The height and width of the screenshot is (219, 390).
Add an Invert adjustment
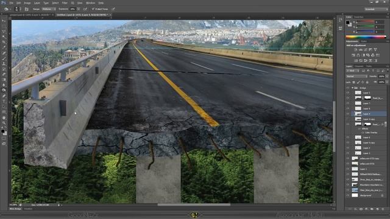(356, 61)
